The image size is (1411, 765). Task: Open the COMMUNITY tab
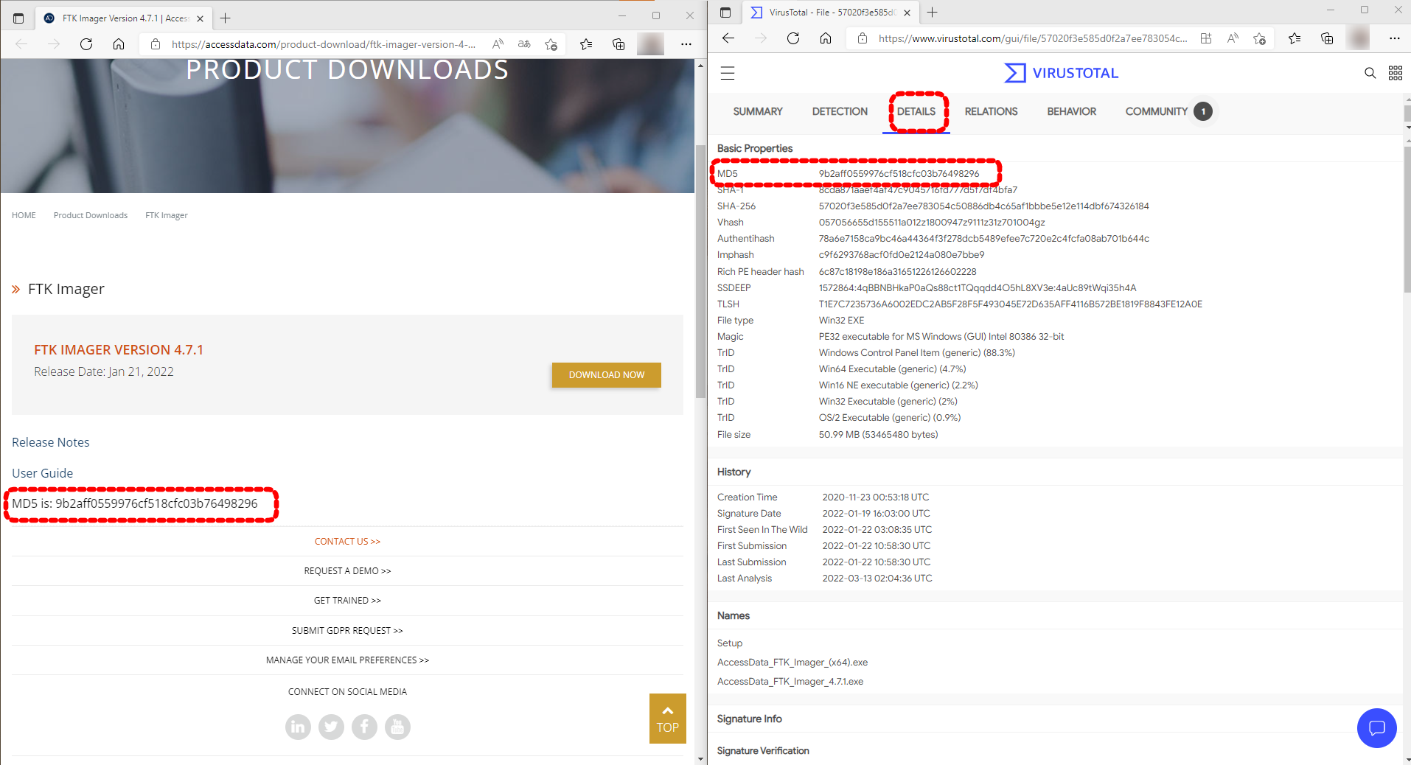(x=1156, y=111)
